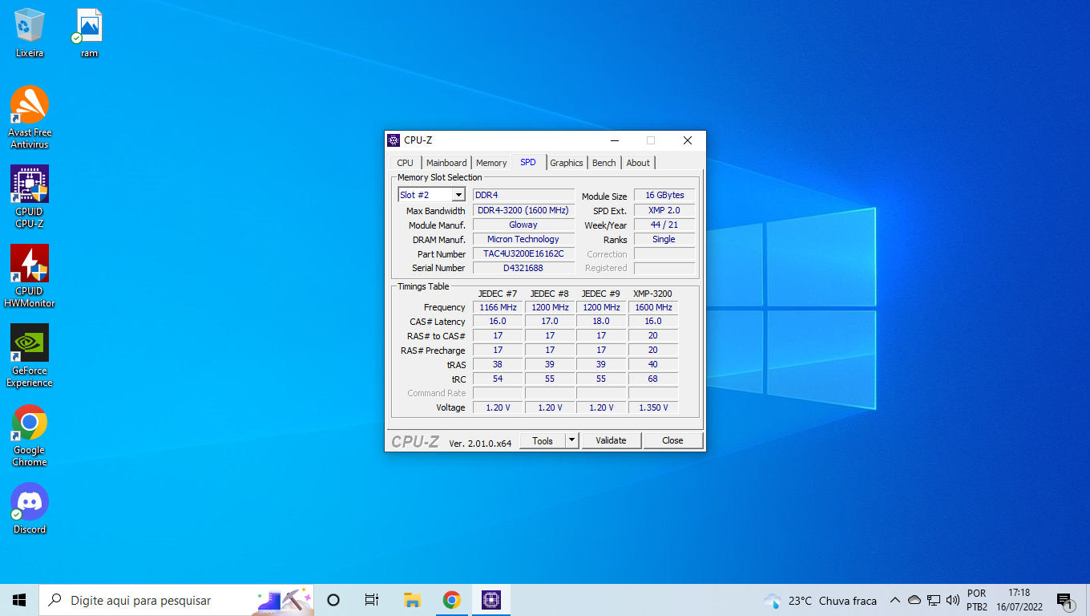Viewport: 1090px width, 616px height.
Task: Click the JEDEC #8 column header
Action: click(x=549, y=294)
